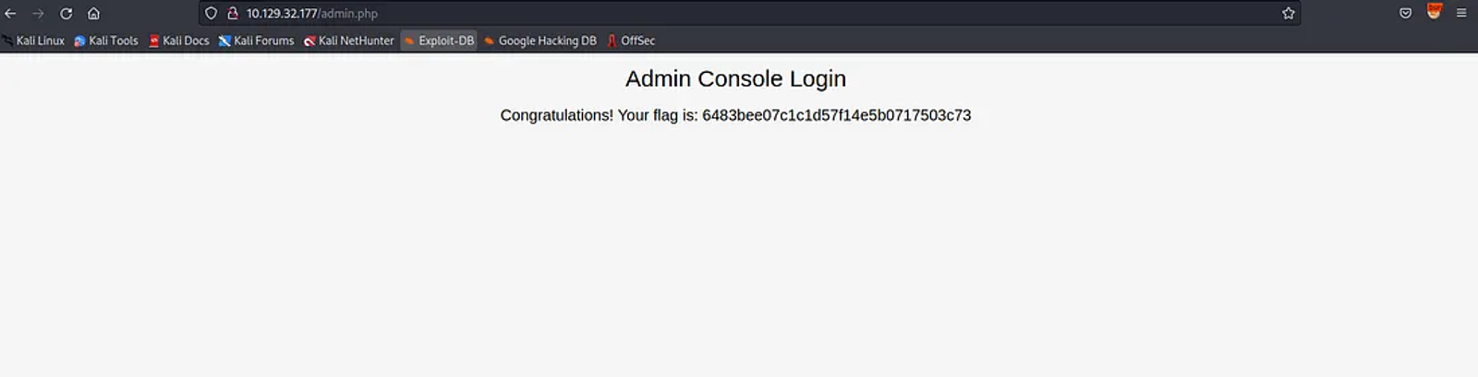Open the Kali Tools bookmark
Image resolution: width=1478 pixels, height=377 pixels.
(106, 41)
